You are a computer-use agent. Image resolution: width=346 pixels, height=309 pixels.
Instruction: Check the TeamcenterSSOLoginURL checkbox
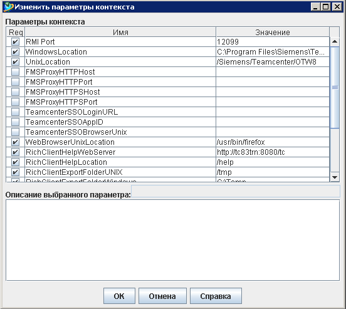[x=15, y=112]
